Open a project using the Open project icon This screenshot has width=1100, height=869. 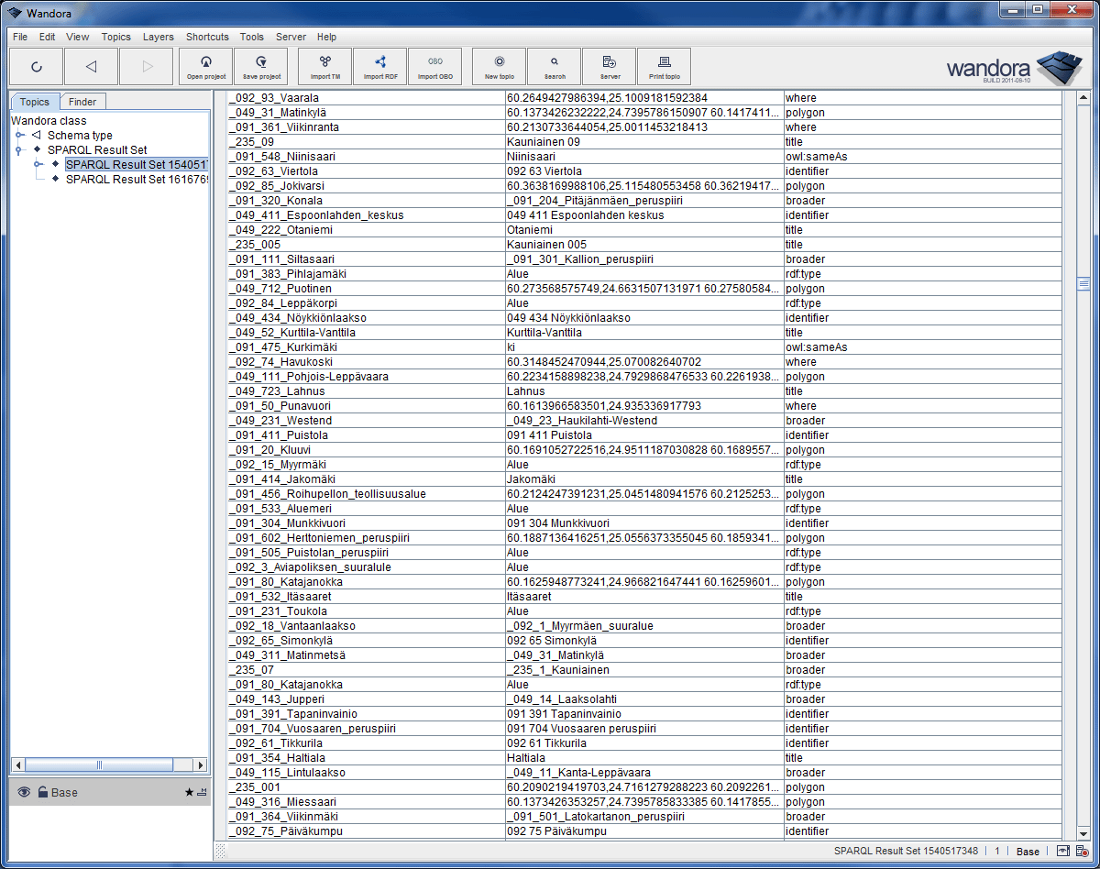(205, 66)
